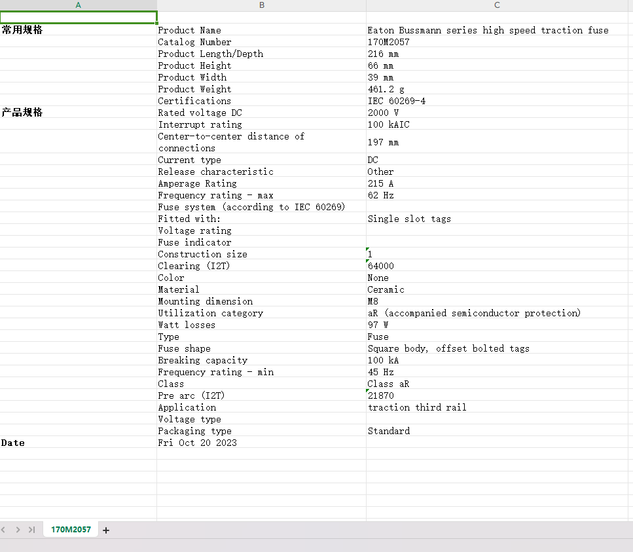The height and width of the screenshot is (552, 633).
Task: Select column B header
Action: (262, 5)
